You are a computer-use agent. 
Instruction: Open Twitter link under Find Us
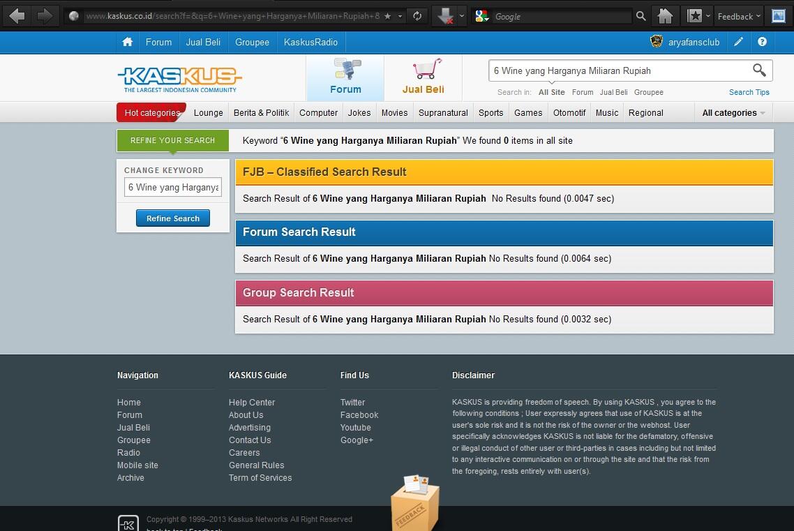coord(352,403)
